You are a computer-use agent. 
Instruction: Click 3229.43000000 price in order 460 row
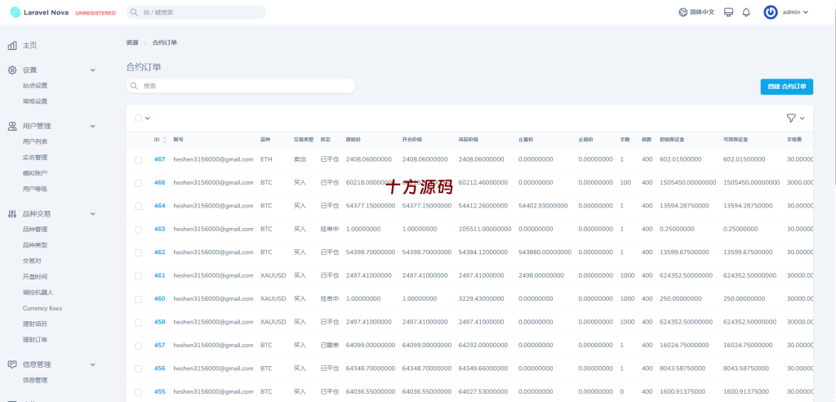tap(482, 299)
